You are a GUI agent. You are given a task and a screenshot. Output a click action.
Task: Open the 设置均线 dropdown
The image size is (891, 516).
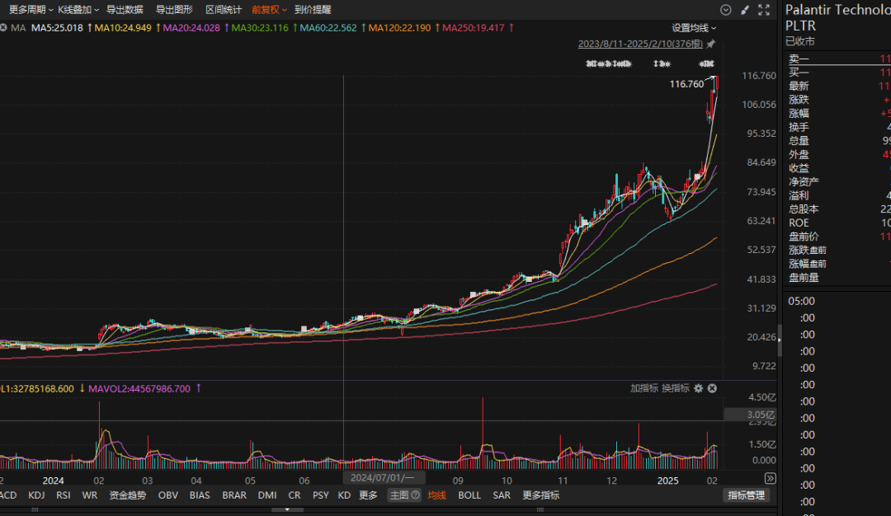click(x=694, y=28)
